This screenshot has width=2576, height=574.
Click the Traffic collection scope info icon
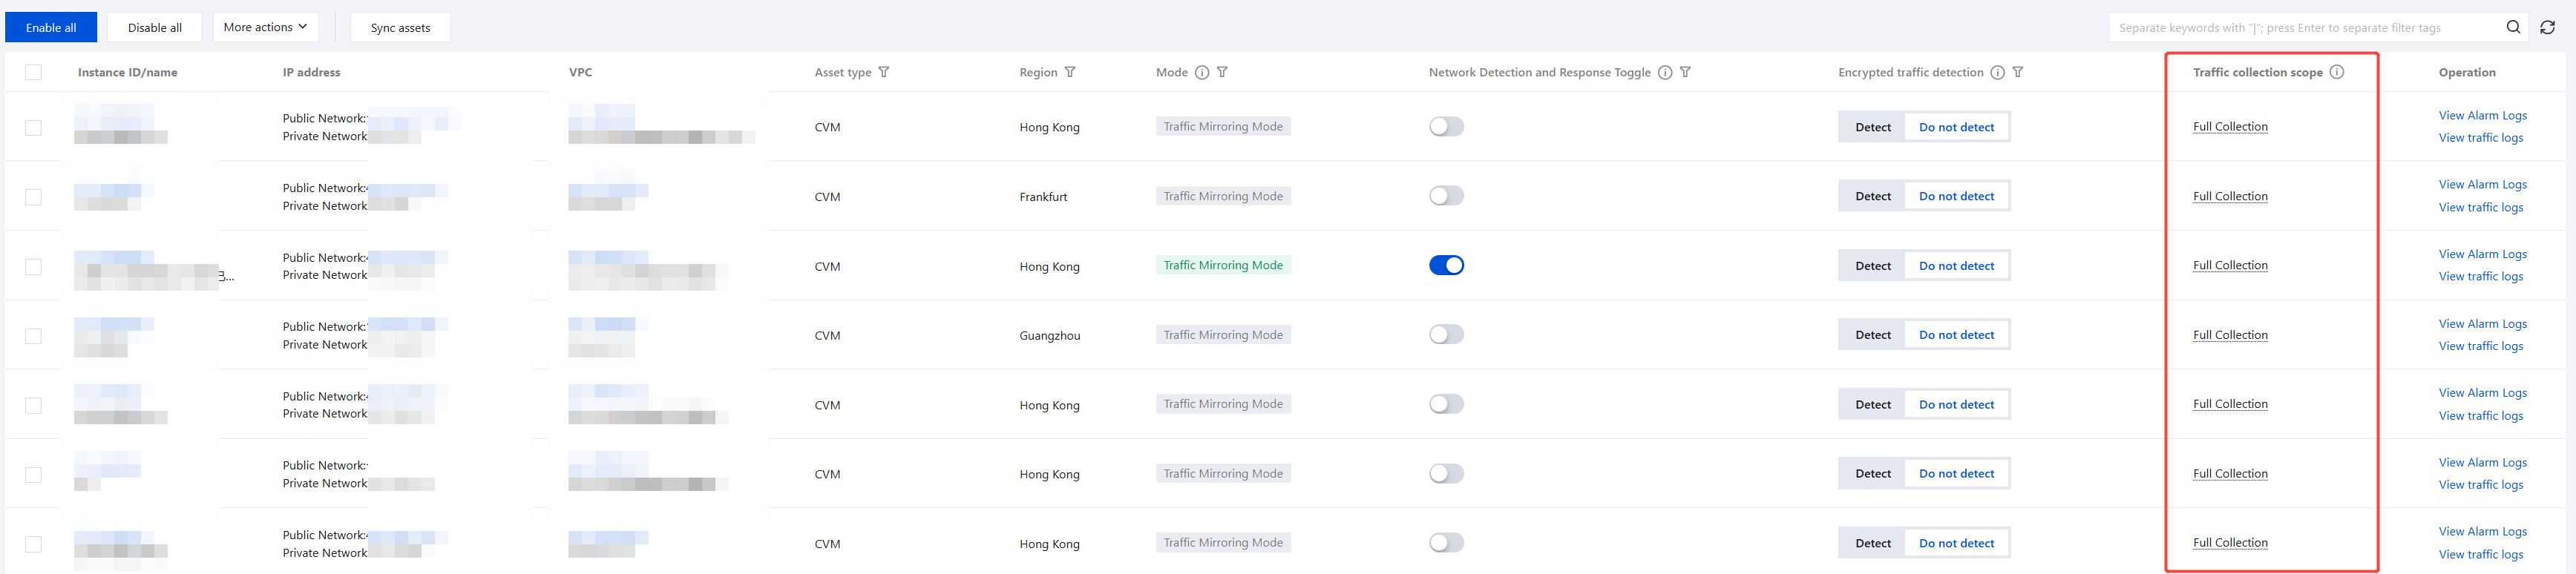coord(2336,72)
